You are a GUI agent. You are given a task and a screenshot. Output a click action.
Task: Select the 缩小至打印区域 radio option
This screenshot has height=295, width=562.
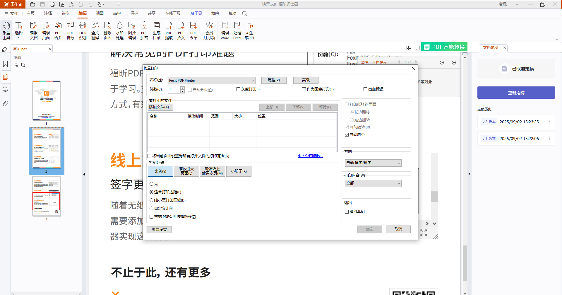pos(151,200)
